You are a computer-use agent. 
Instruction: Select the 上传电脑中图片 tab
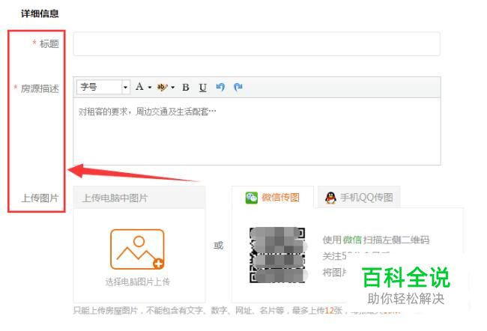(x=139, y=198)
